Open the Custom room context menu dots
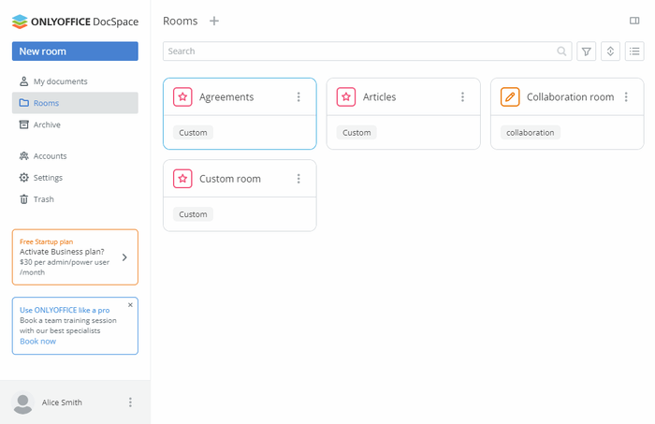The width and height of the screenshot is (655, 424). tap(298, 179)
